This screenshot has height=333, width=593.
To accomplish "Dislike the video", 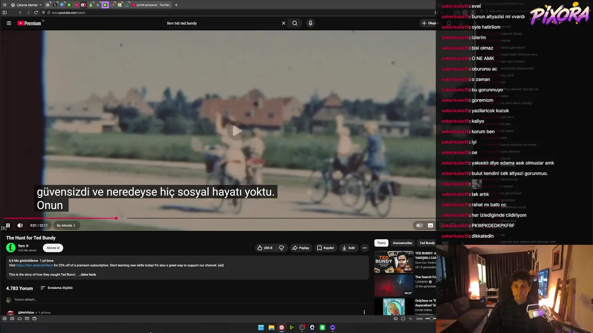I will click(281, 248).
